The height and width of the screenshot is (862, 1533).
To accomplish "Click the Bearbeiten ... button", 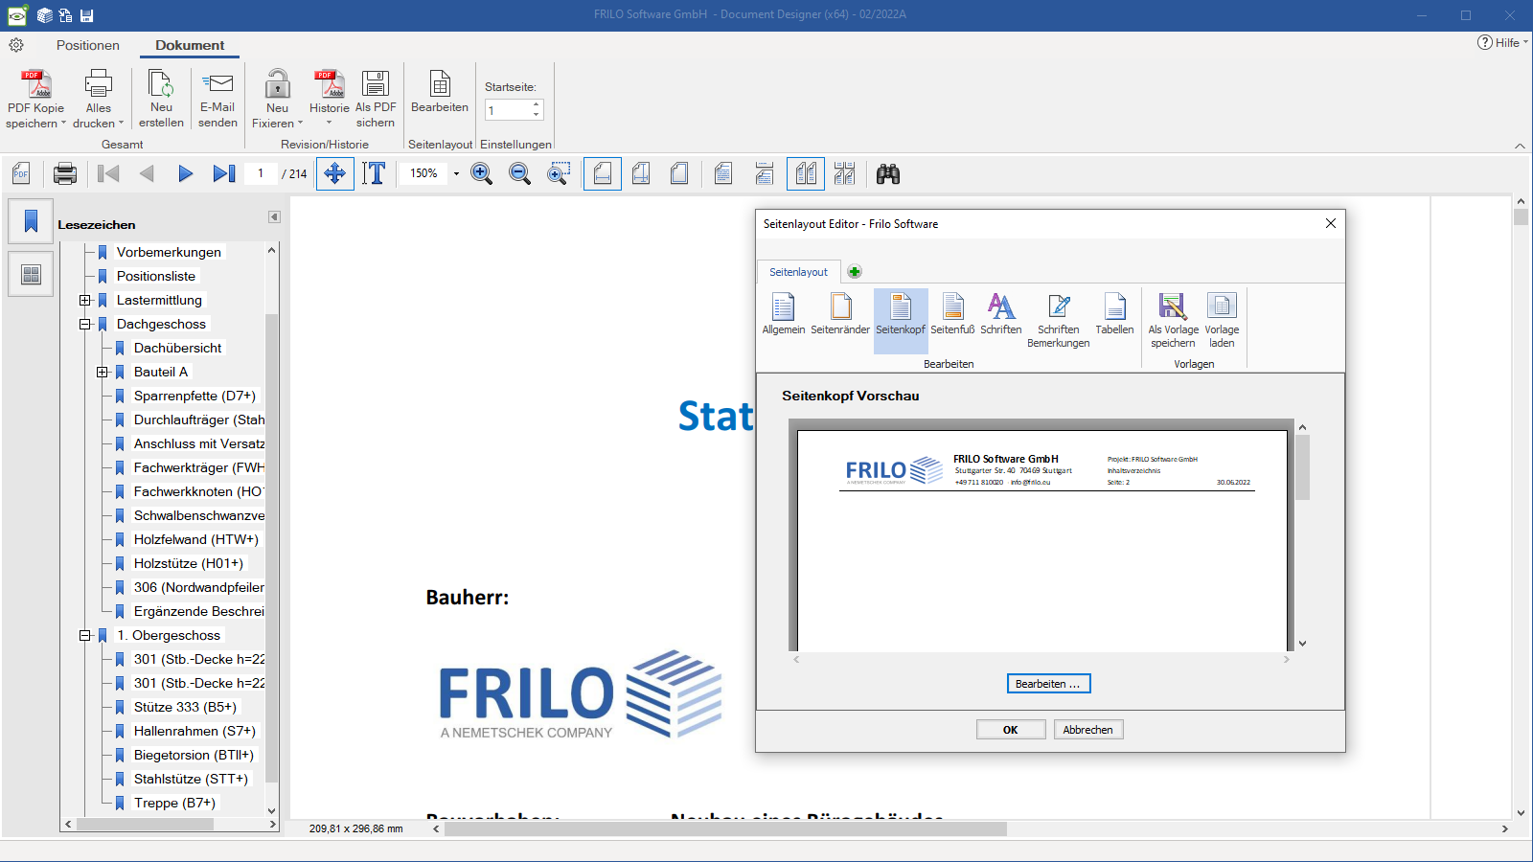I will coord(1048,683).
